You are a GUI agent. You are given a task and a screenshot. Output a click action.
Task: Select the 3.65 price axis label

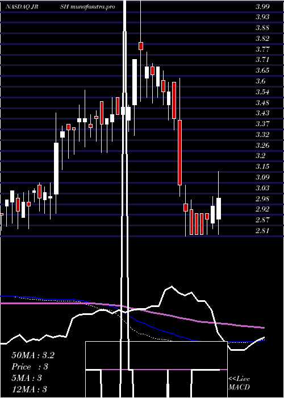pyautogui.click(x=262, y=71)
